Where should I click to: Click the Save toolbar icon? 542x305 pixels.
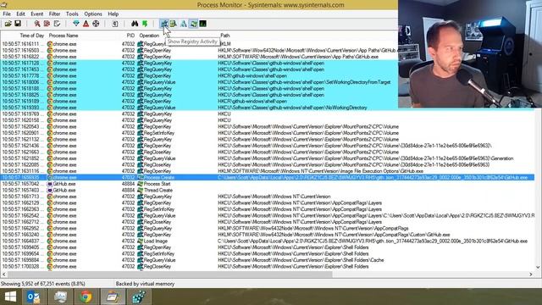click(x=18, y=24)
